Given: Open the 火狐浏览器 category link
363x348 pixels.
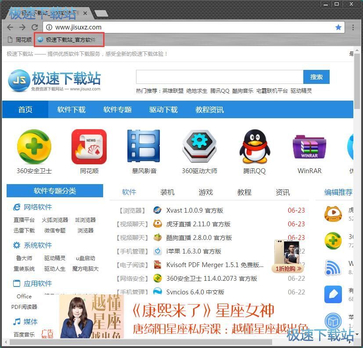Looking at the screenshot, I should [55, 220].
